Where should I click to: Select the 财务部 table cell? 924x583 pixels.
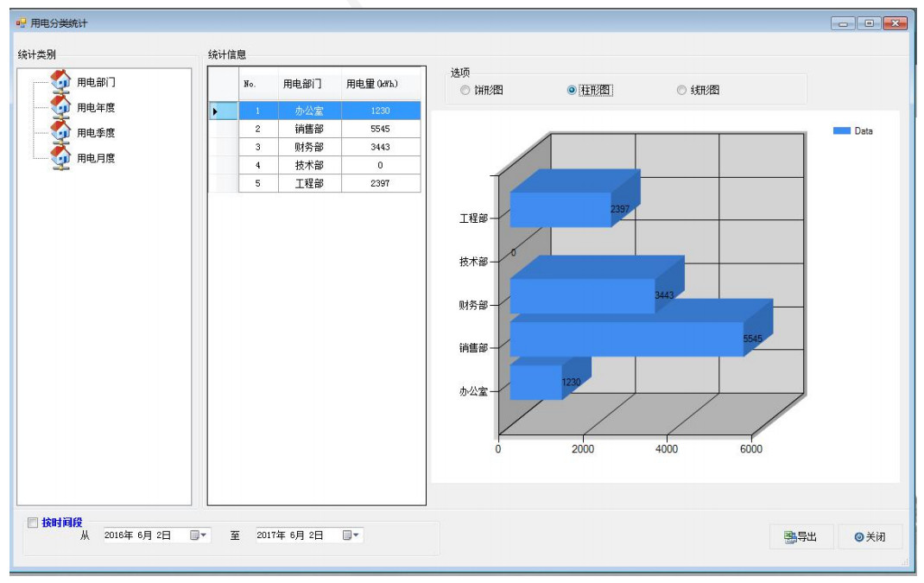(310, 147)
